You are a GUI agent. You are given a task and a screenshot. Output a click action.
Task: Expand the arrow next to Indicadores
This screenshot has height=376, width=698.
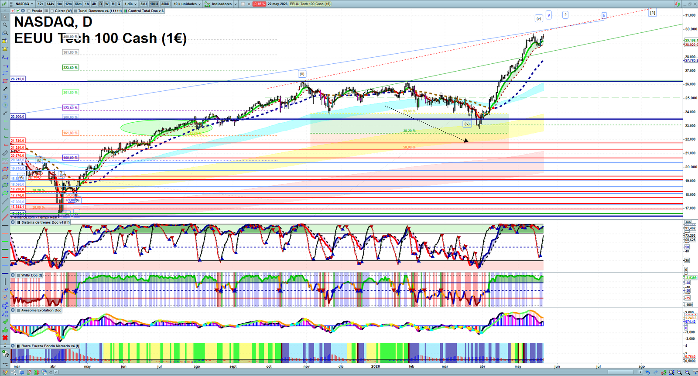coord(236,4)
